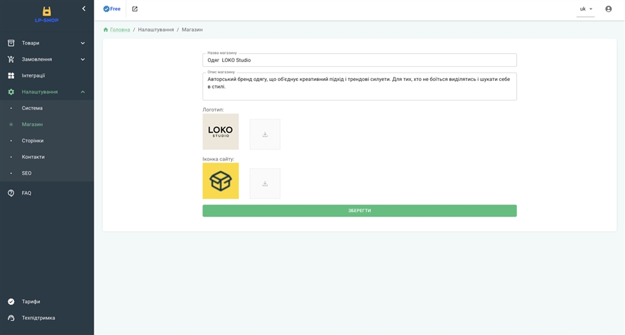Click the site icon upload button
The height and width of the screenshot is (335, 625).
pyautogui.click(x=265, y=184)
